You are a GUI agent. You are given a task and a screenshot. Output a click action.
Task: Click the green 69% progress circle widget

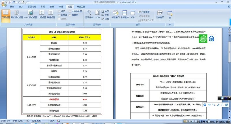(203, 39)
